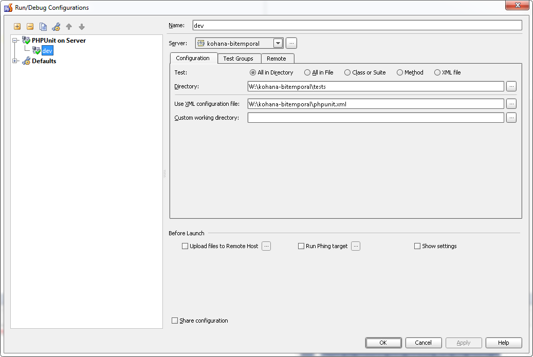This screenshot has height=357, width=533.
Task: Click the sftp icon in the Server combo
Action: (201, 43)
